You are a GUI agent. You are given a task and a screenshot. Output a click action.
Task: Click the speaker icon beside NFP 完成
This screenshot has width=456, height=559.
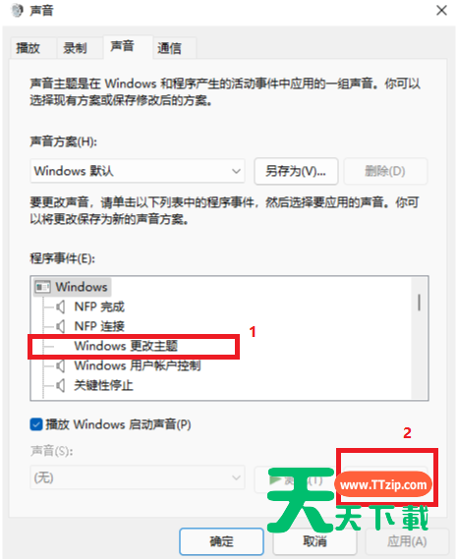tap(61, 307)
